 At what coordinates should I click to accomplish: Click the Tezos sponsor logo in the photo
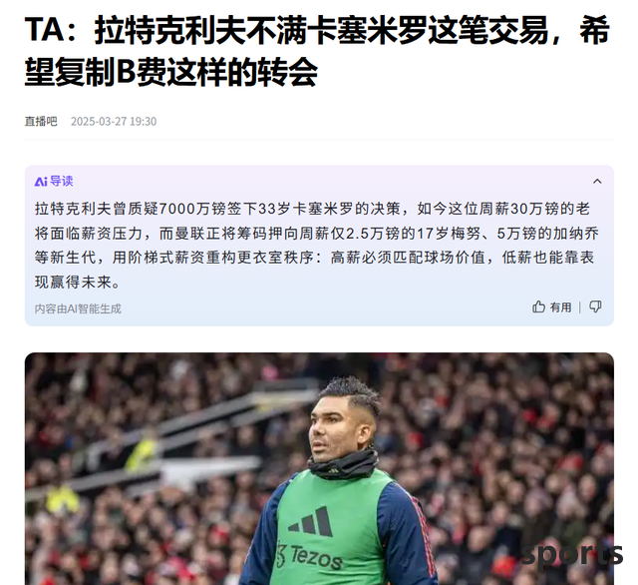coord(309,556)
